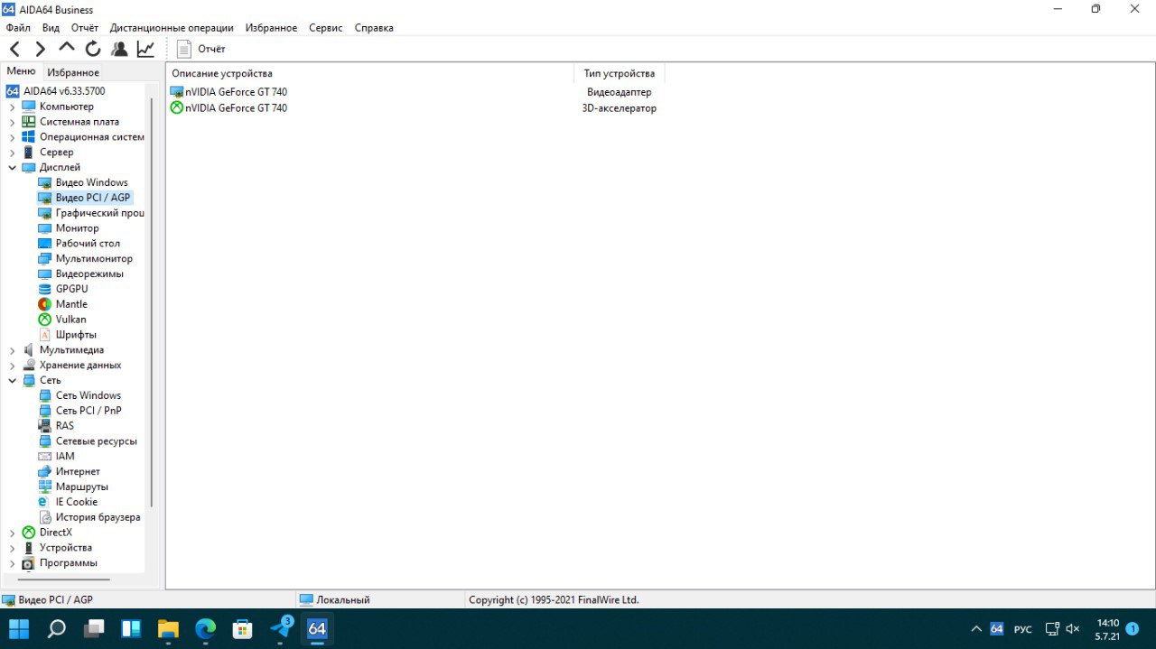
Task: Go up one level with the up arrow icon
Action: 67,48
